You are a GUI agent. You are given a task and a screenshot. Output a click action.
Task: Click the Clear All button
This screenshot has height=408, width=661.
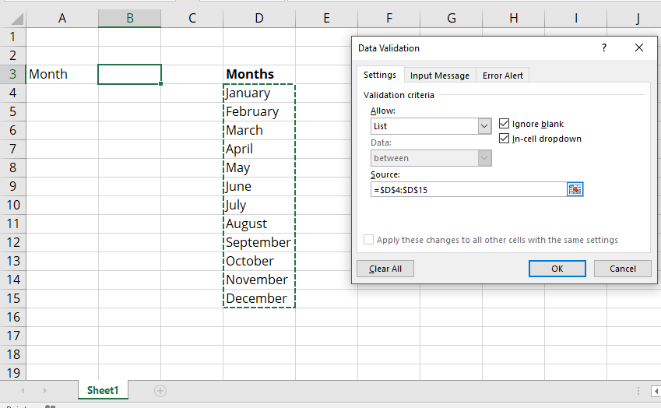coord(385,269)
